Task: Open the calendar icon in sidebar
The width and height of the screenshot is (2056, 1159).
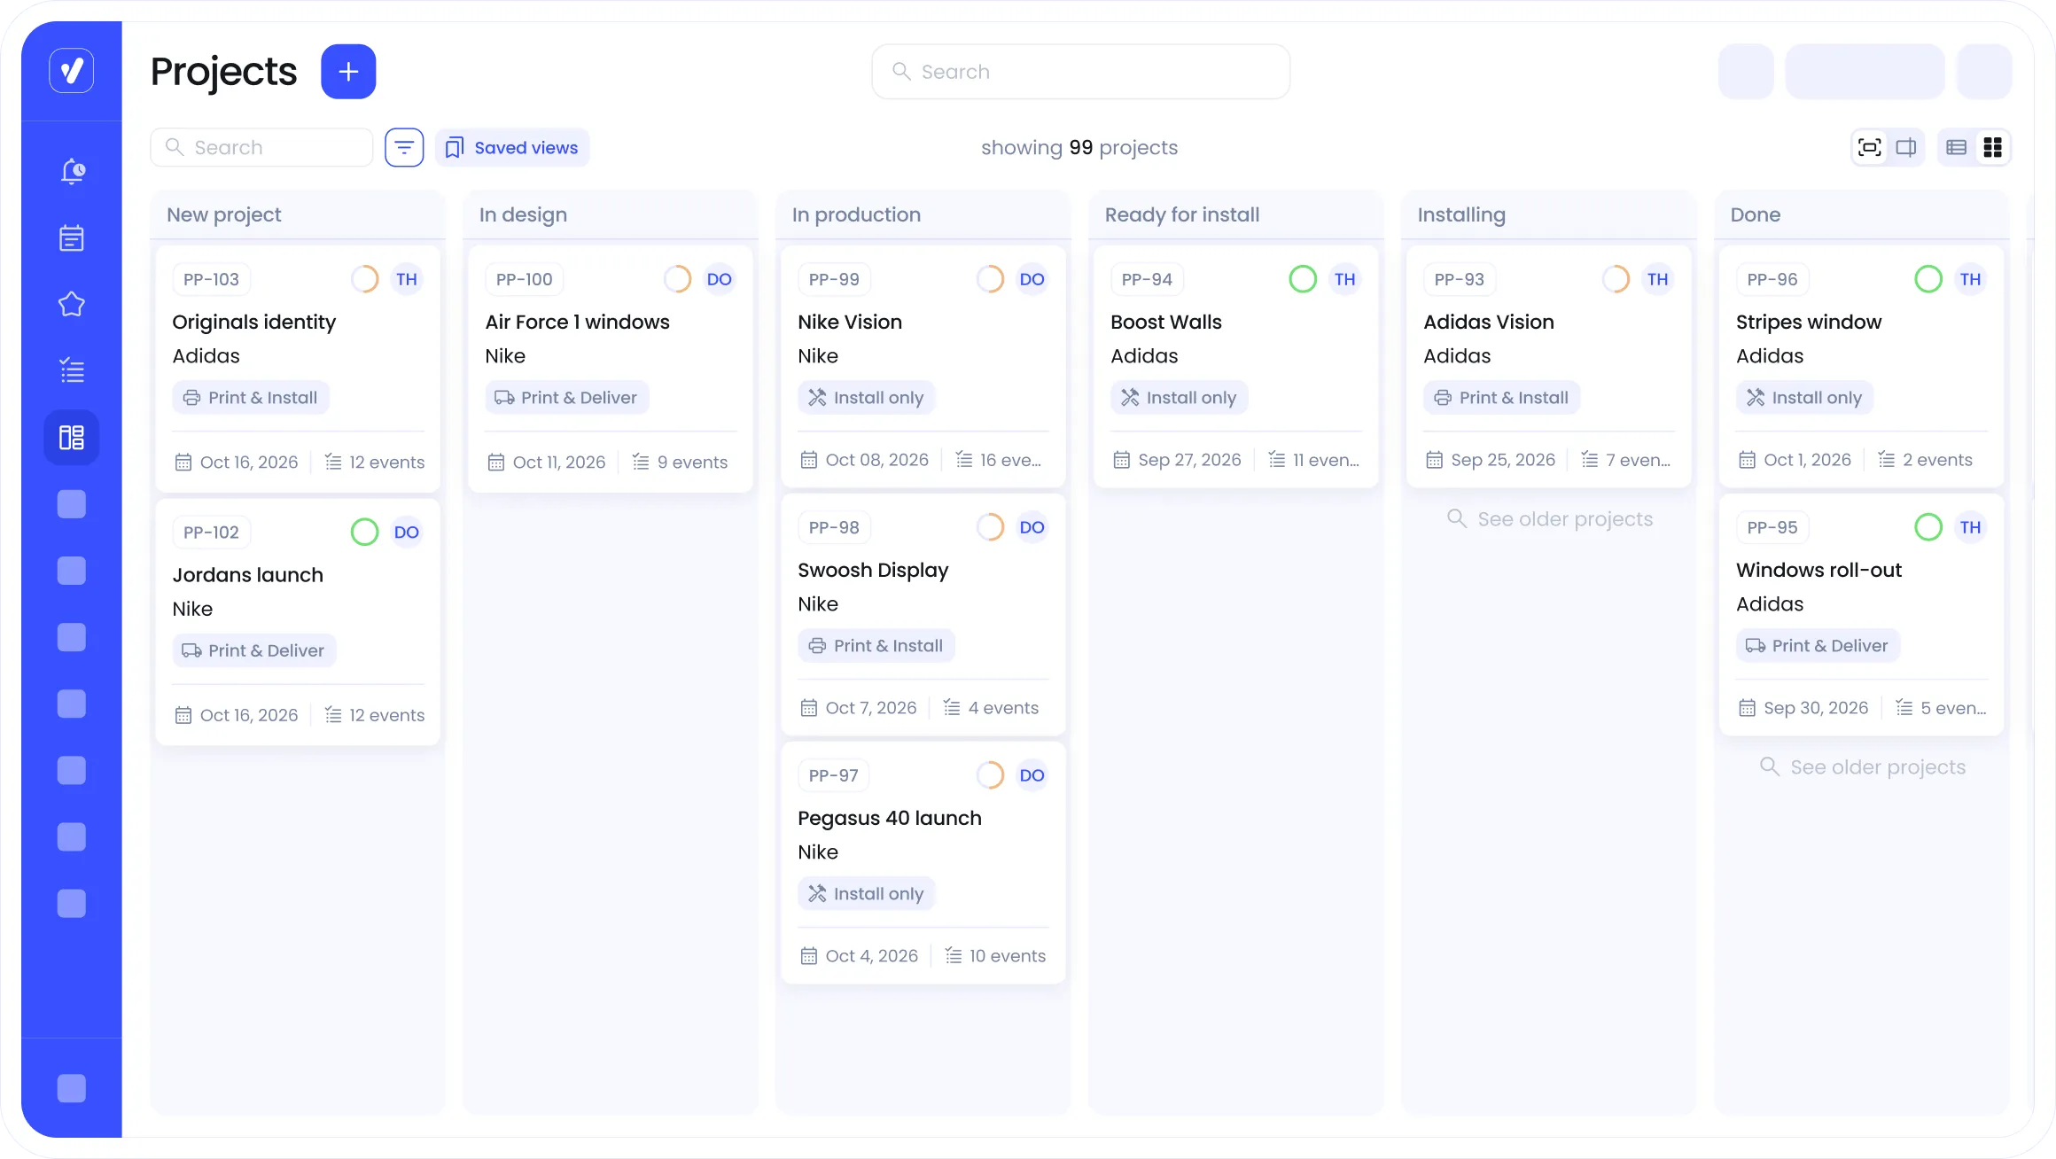Action: click(72, 237)
